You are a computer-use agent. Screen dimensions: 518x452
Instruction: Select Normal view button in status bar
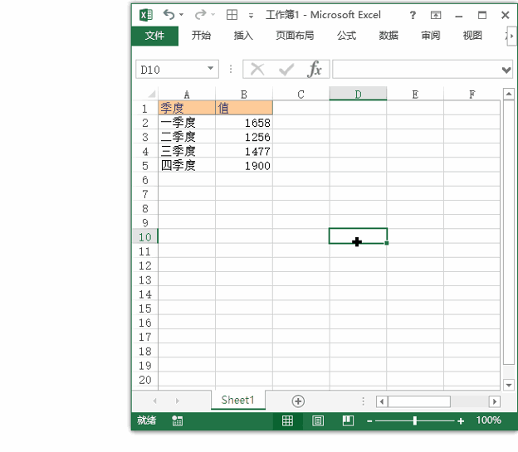[287, 420]
